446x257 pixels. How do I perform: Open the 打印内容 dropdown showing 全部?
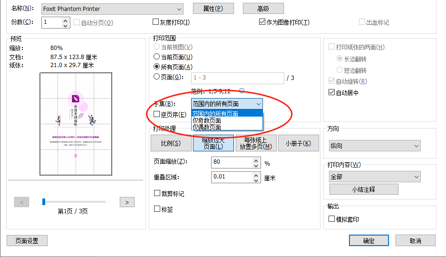(375, 177)
